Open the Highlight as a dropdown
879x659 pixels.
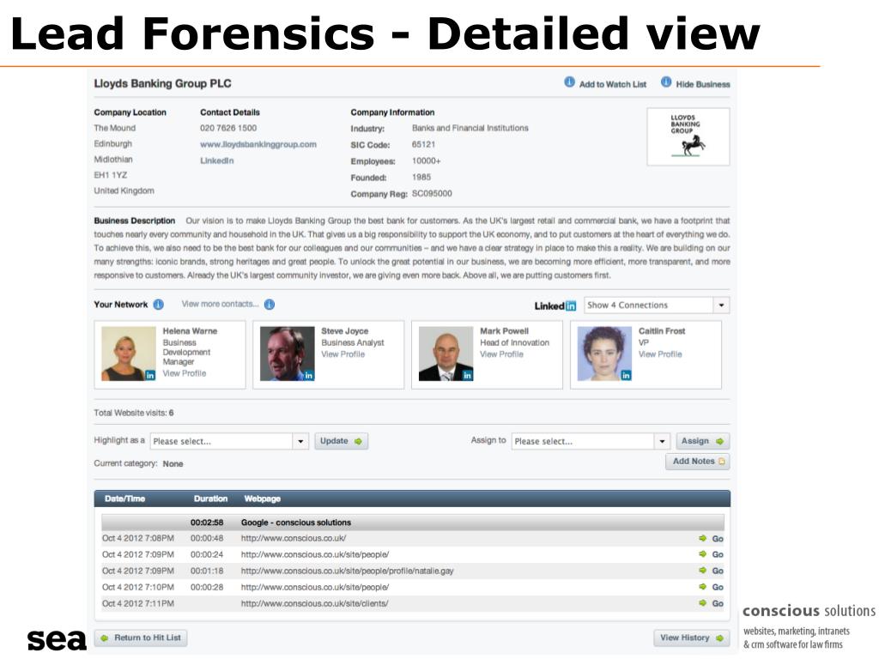point(229,441)
